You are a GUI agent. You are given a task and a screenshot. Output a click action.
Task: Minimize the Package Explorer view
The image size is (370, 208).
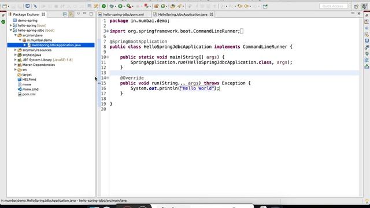coord(85,14)
